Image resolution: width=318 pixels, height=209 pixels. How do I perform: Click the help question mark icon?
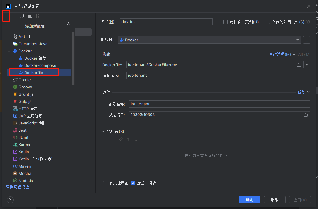tap(10, 200)
